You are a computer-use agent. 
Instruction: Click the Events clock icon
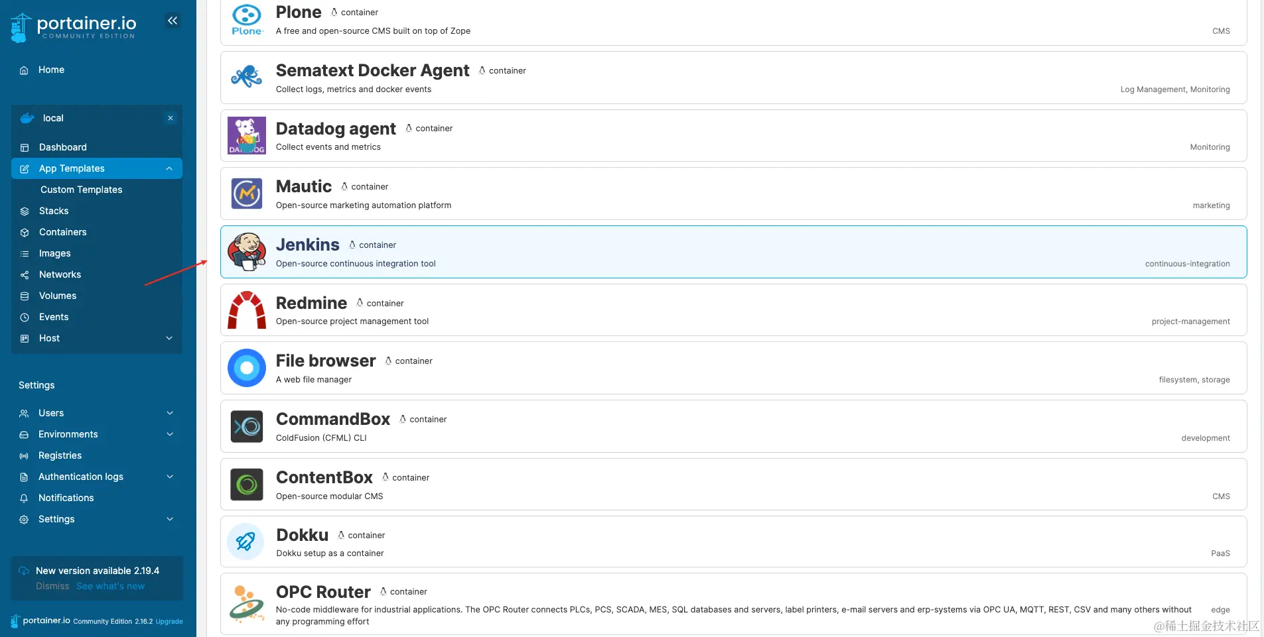pyautogui.click(x=25, y=318)
